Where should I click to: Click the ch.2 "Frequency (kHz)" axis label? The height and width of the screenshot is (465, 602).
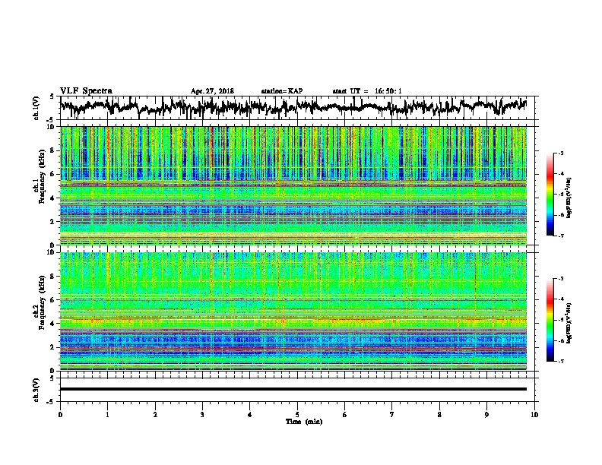tap(42, 302)
